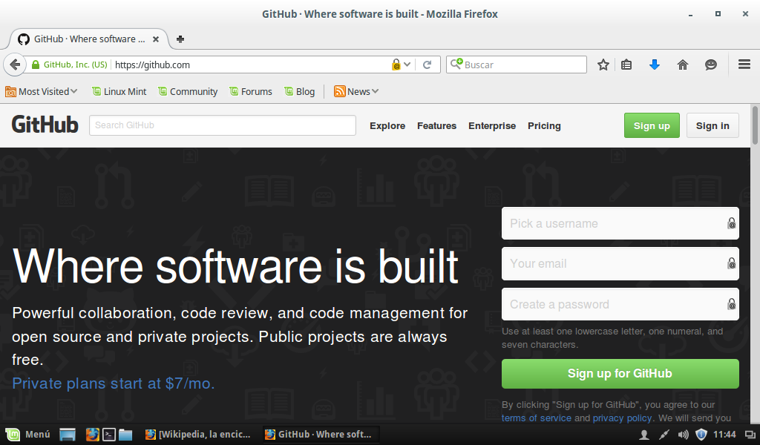The height and width of the screenshot is (445, 760).
Task: Go back with the browser back arrow
Action: (15, 65)
